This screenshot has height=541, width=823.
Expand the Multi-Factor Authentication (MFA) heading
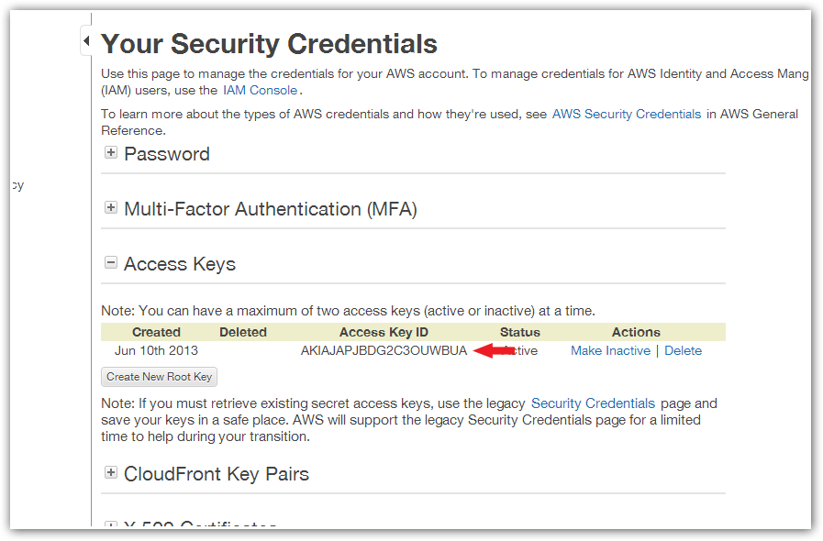click(x=270, y=209)
